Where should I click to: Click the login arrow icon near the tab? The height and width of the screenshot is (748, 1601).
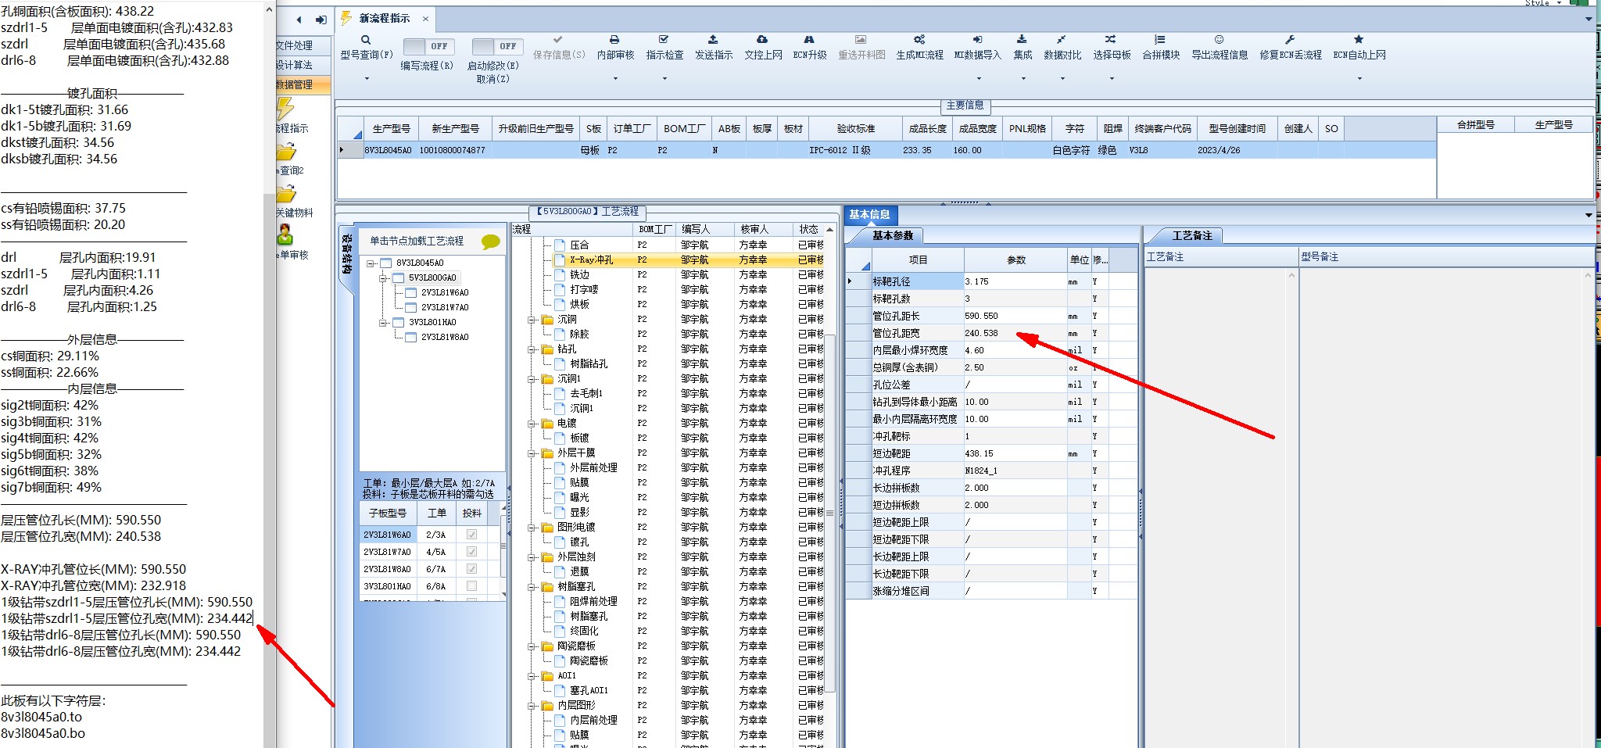click(x=321, y=20)
